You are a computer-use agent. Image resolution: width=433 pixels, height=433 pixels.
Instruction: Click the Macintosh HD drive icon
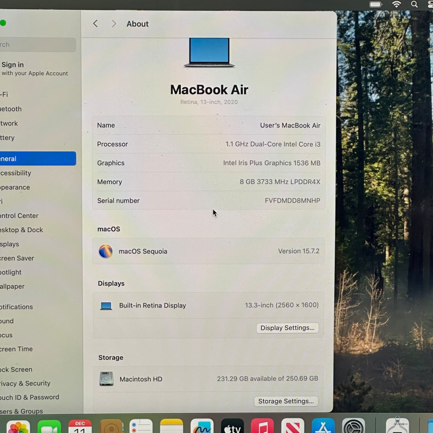(106, 379)
